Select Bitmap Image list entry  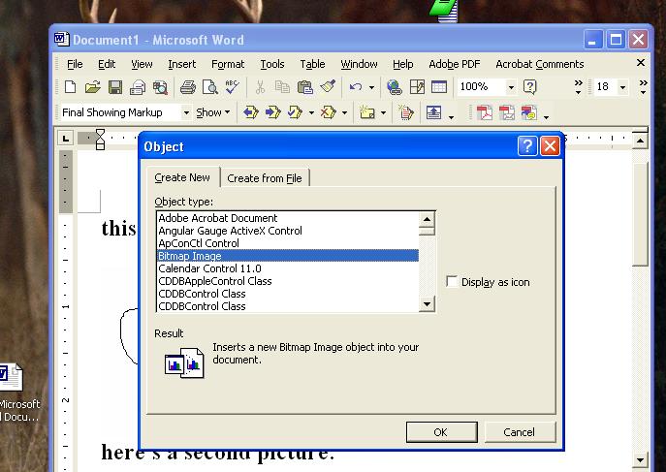[288, 256]
